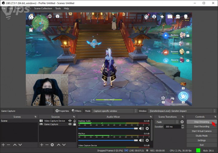Open source properties gear in Sources panel
The image size is (218, 153).
52,145
